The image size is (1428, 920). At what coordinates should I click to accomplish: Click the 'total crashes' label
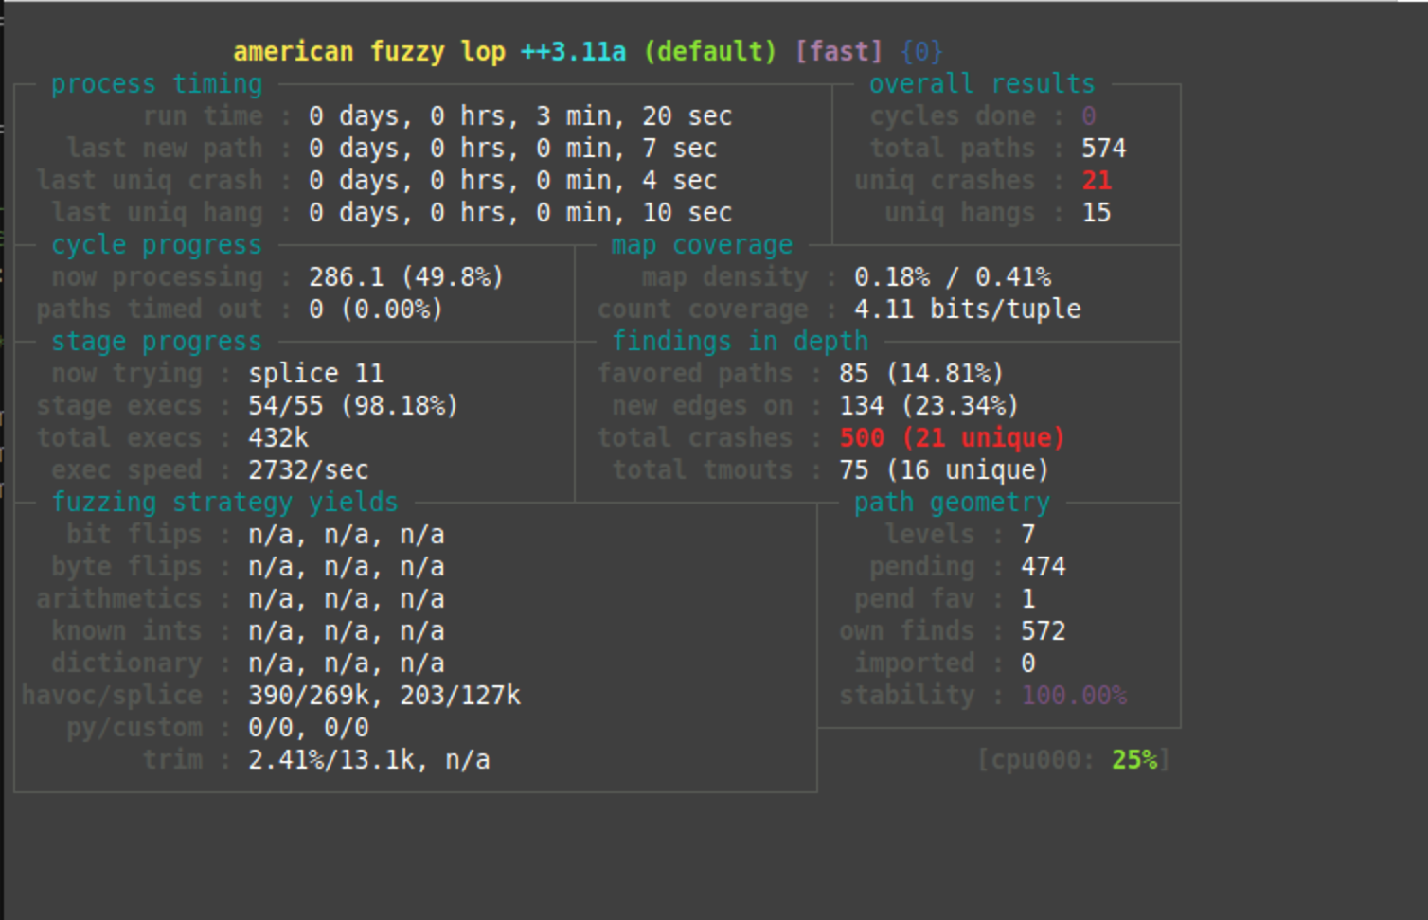(x=695, y=437)
